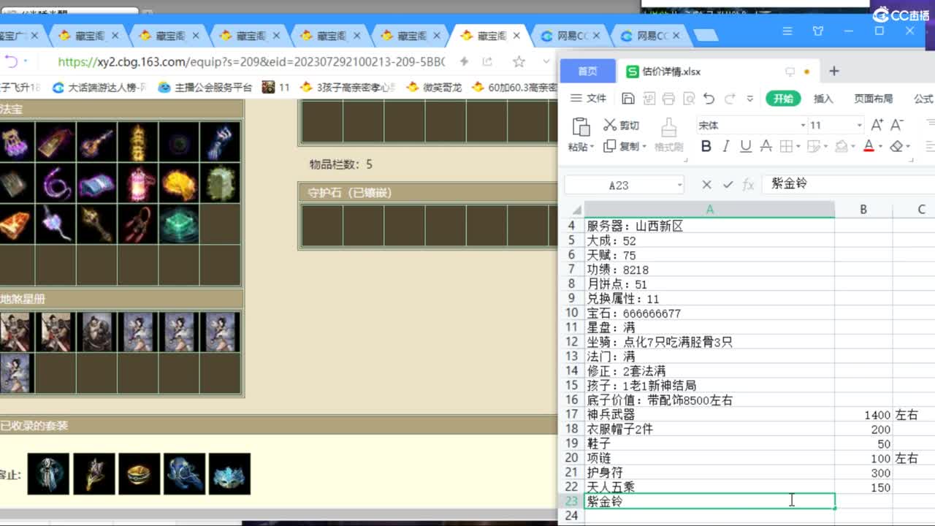Toggle underline formatting
The height and width of the screenshot is (526, 935).
745,146
